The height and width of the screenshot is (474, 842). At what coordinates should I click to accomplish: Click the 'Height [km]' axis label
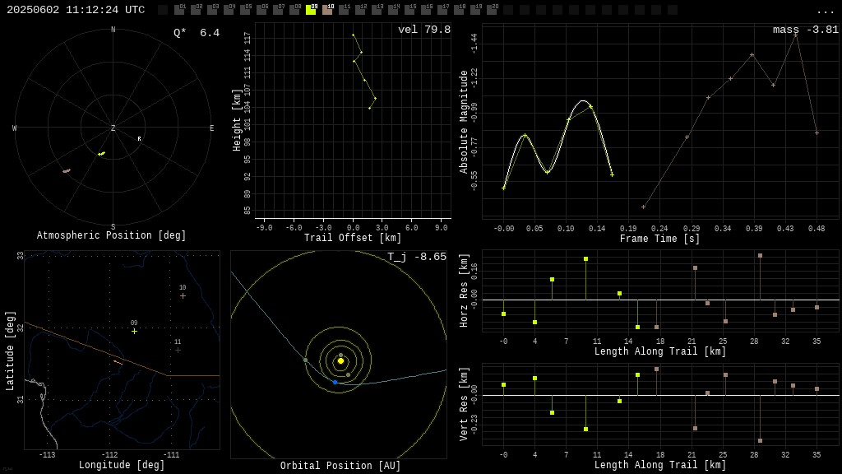[236, 120]
